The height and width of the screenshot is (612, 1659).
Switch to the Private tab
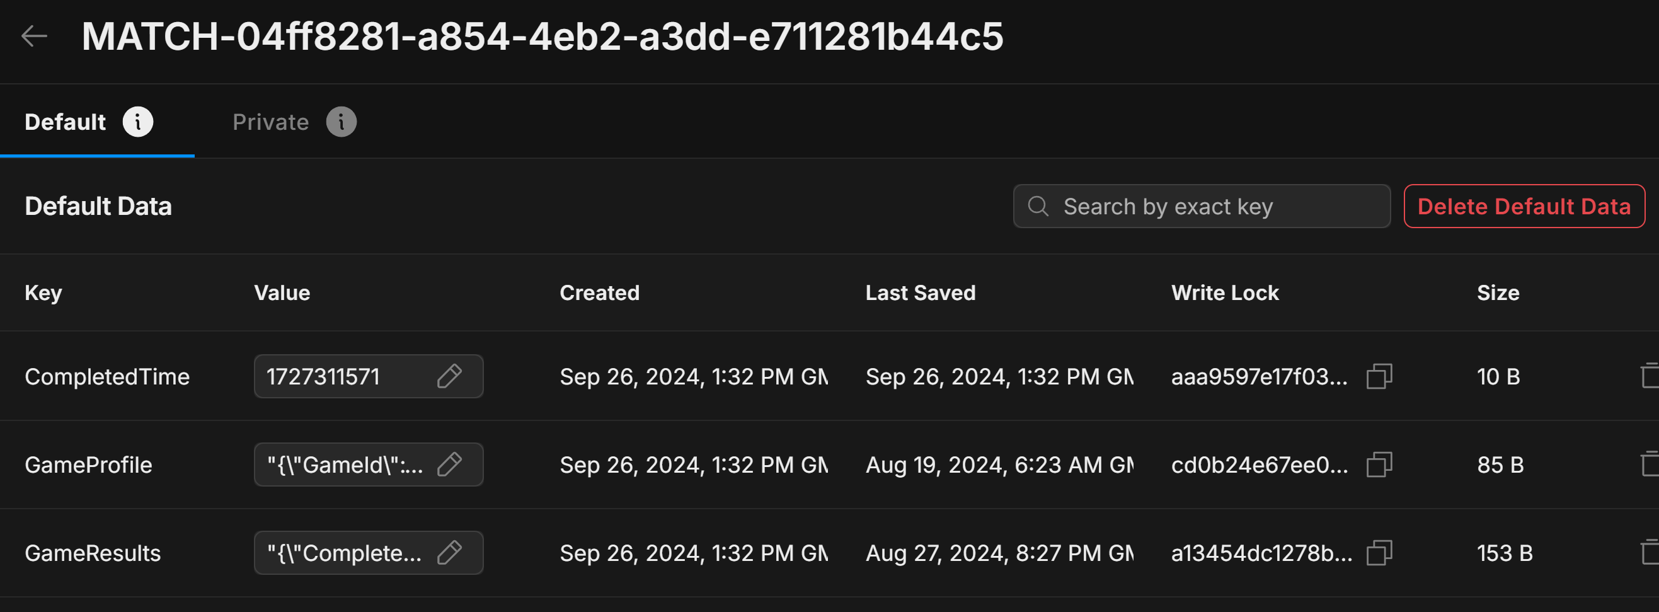270,121
